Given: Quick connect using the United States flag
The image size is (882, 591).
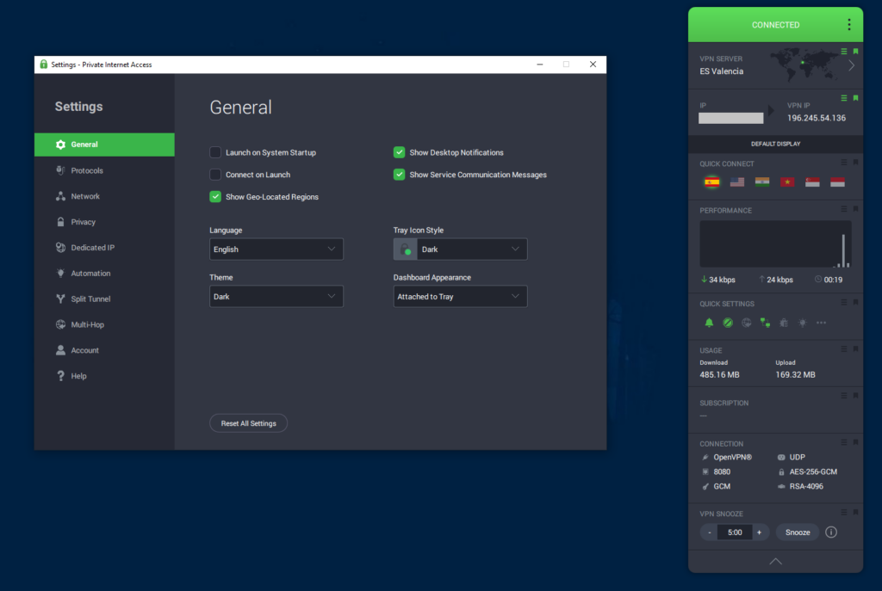Looking at the screenshot, I should (736, 182).
